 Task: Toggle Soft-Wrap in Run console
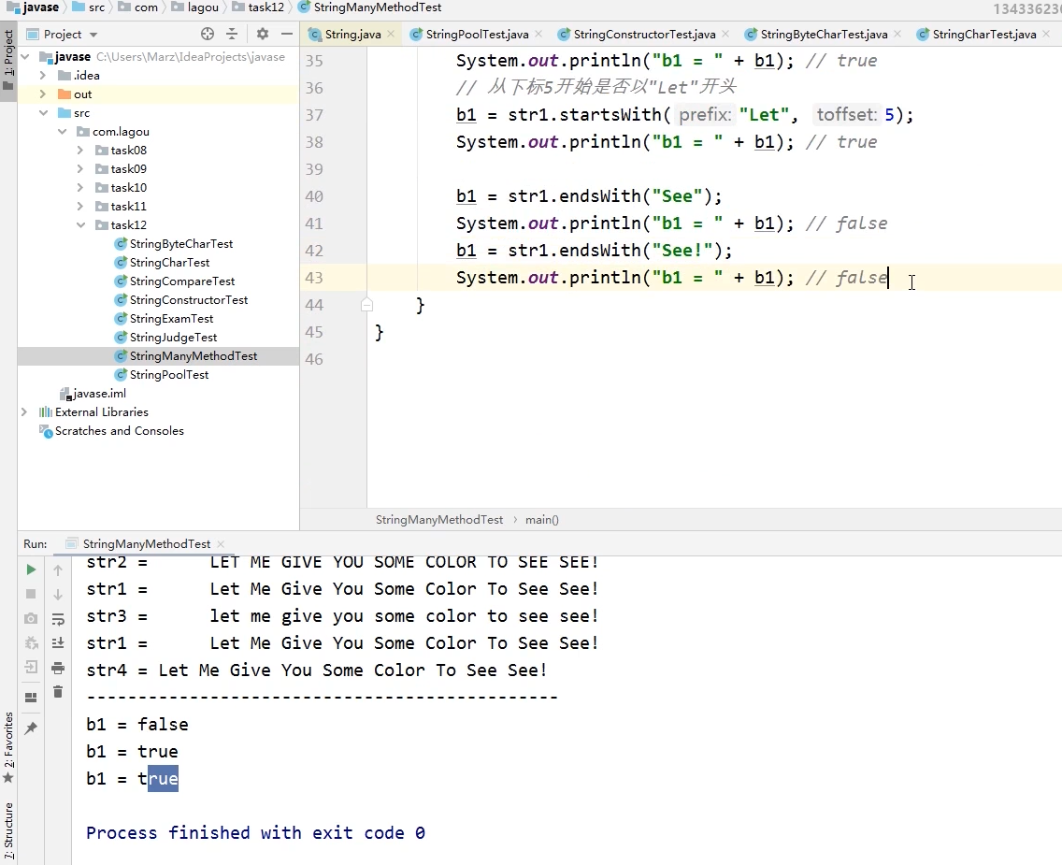point(58,618)
